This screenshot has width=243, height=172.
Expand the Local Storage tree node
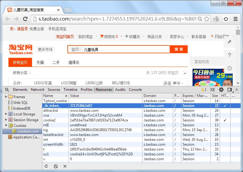pyautogui.click(x=6, y=114)
